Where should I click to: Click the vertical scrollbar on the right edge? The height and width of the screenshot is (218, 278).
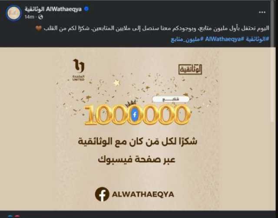273,61
